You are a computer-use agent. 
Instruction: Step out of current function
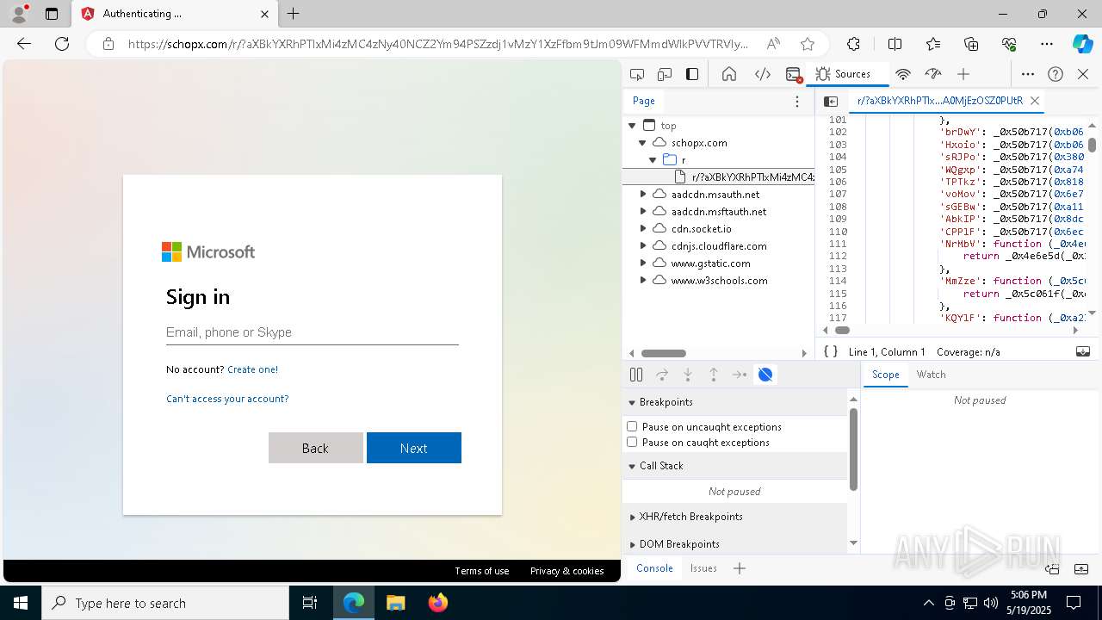click(714, 375)
